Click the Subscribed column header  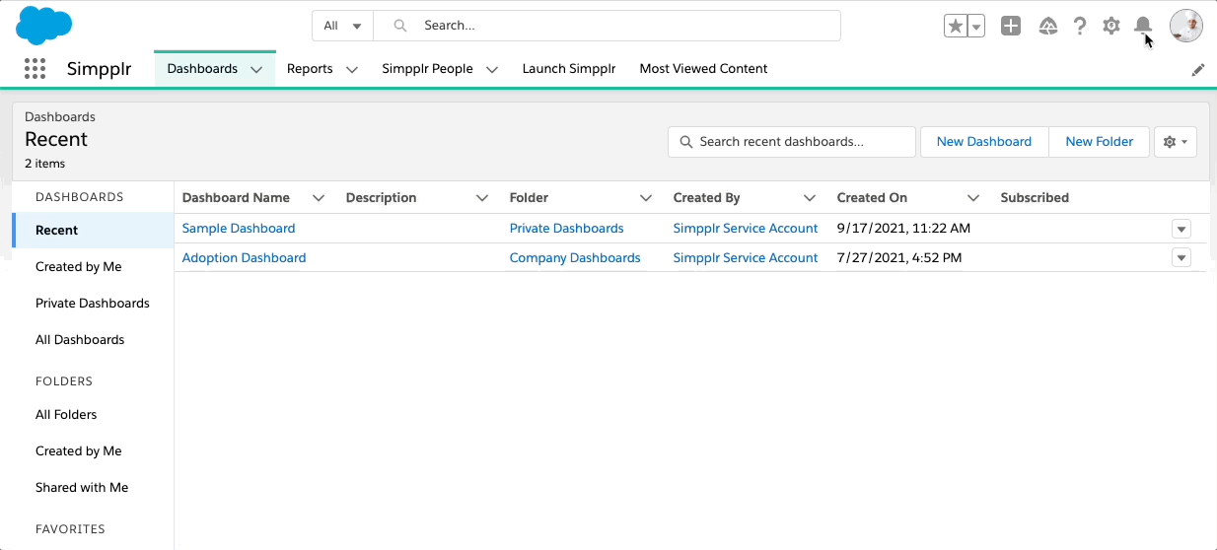[1035, 197]
